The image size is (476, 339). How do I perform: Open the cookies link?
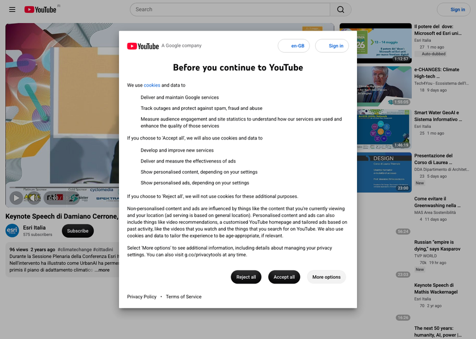coord(152,85)
